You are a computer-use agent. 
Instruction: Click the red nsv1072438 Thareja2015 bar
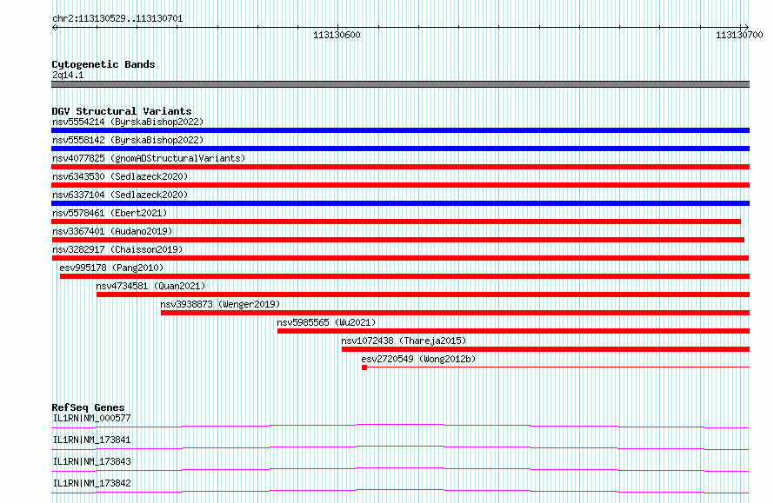click(545, 349)
